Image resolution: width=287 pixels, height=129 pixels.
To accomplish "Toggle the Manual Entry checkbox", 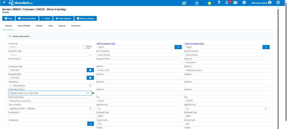I will 83,47.
